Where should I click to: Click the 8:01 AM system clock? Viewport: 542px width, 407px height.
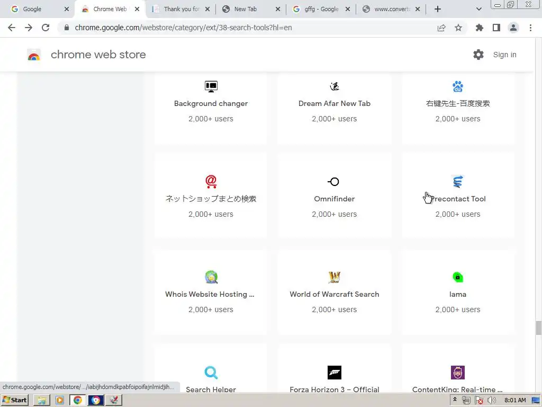click(515, 400)
